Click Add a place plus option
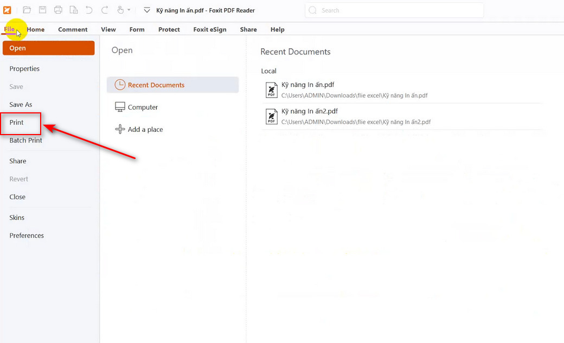564x343 pixels. coord(145,130)
